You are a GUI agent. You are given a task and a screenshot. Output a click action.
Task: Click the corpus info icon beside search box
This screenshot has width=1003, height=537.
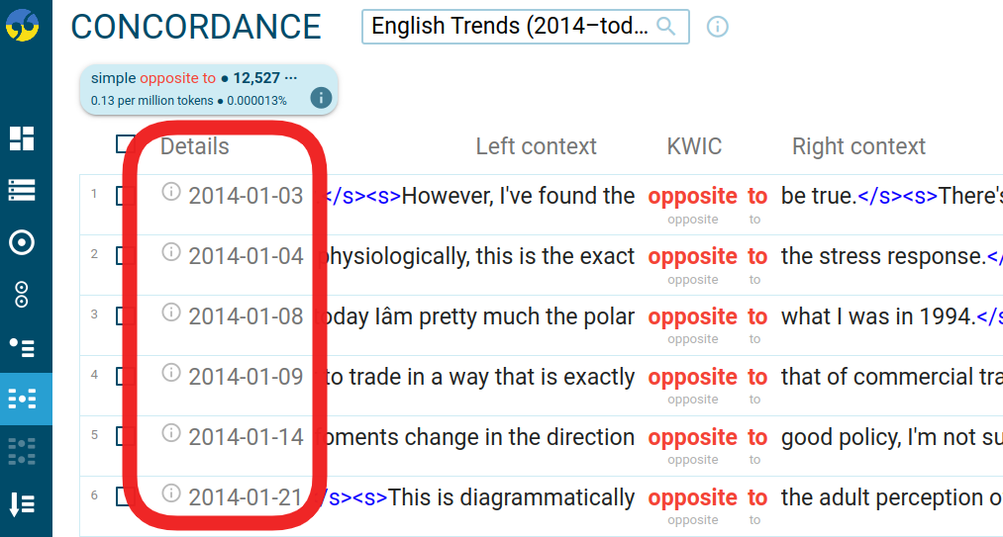pos(718,27)
